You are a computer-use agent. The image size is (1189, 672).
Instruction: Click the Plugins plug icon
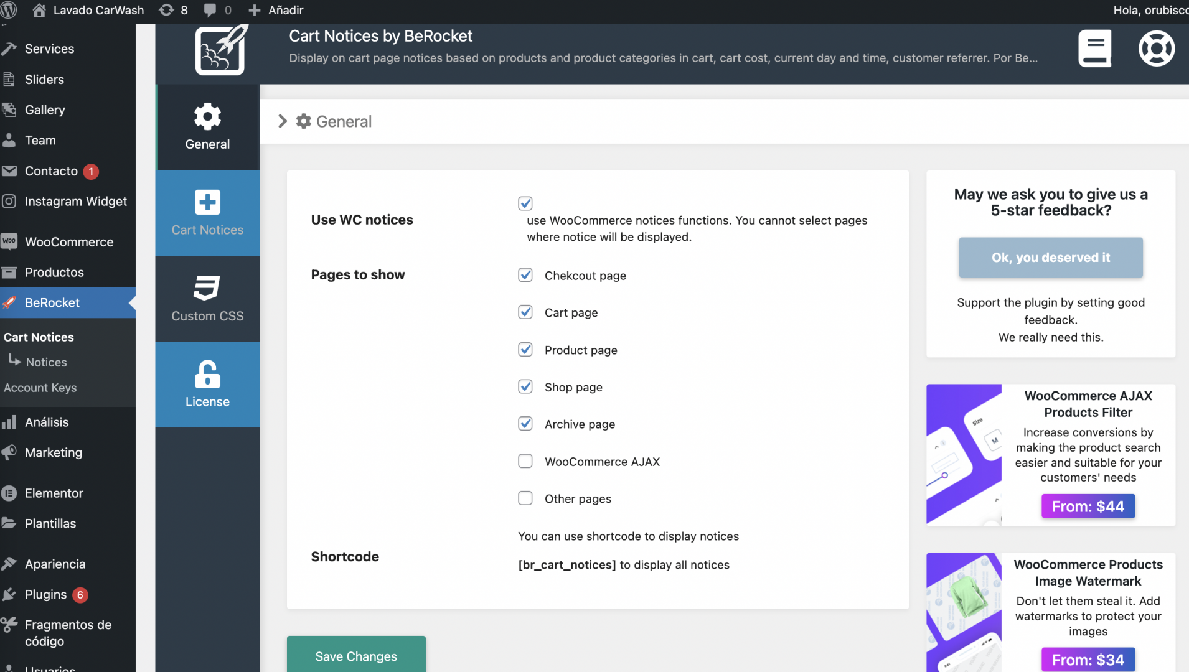pyautogui.click(x=9, y=594)
